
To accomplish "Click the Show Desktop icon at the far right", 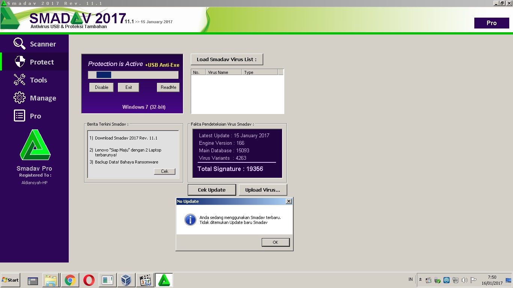I will [508, 280].
